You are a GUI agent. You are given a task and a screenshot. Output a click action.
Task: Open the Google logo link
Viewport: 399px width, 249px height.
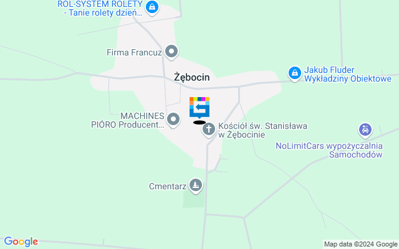point(21,242)
